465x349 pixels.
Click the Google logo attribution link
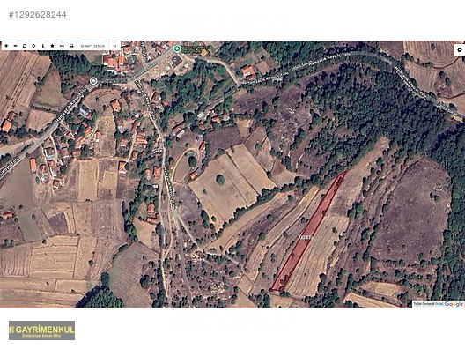(454, 304)
